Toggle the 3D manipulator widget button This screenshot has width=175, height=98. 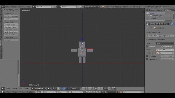tap(61, 88)
